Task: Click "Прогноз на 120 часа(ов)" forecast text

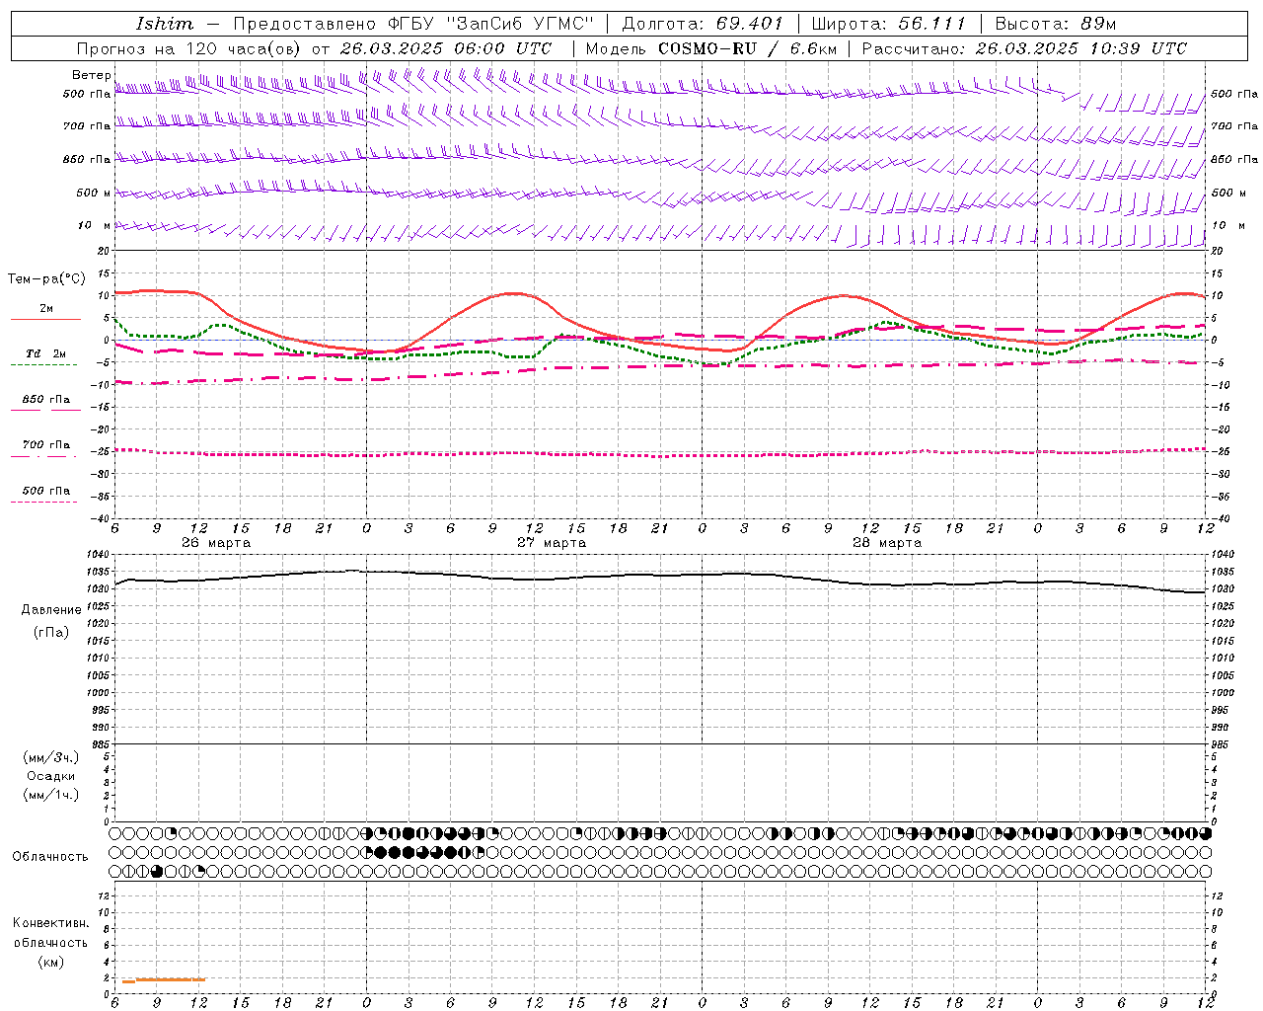Action: 190,48
